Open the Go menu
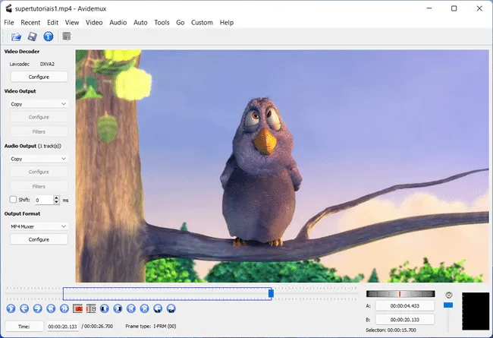The height and width of the screenshot is (338, 493). click(181, 22)
